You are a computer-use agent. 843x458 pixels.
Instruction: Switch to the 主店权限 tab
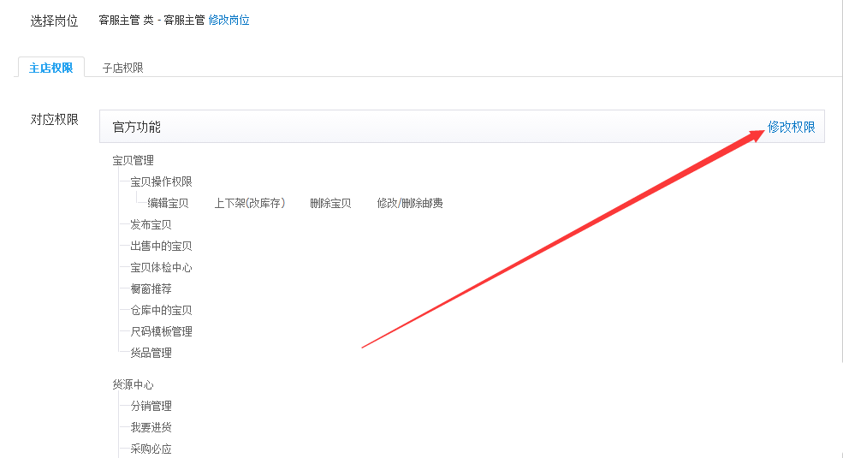click(51, 68)
